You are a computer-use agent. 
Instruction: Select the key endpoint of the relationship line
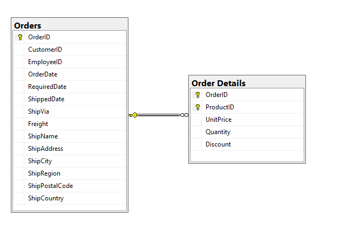point(133,115)
